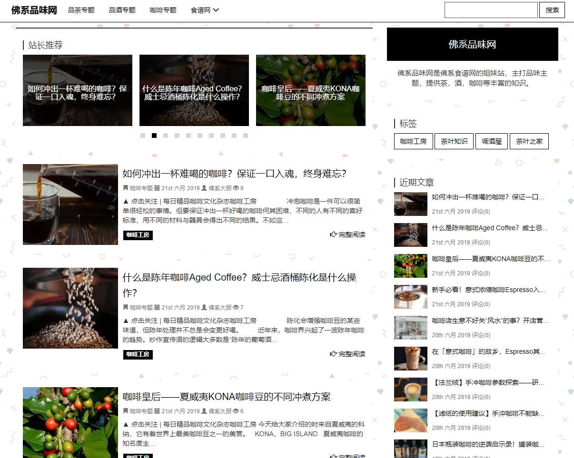Select the 茶叶知识 tag
Viewport: 574px width, 458px height.
pos(454,141)
